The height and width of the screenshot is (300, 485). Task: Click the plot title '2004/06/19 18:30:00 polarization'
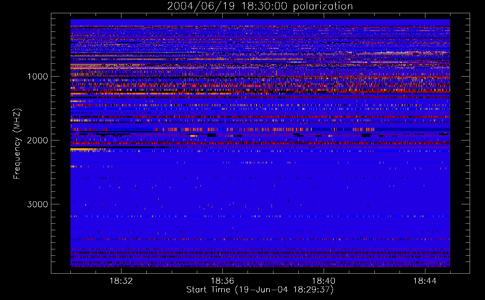point(260,6)
